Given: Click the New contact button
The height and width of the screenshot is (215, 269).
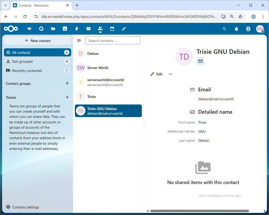Looking at the screenshot, I should click(38, 41).
